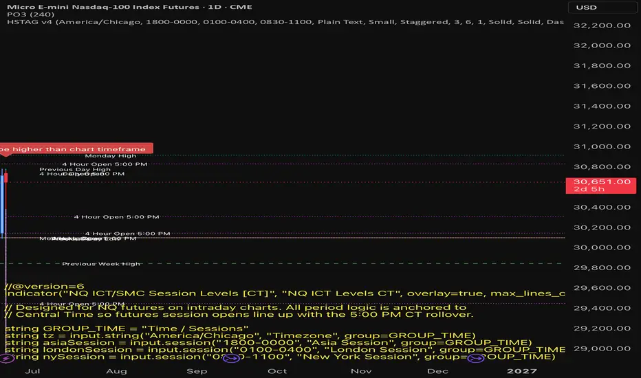Click the 30,000.00 price scale label
The height and width of the screenshot is (378, 641).
coord(602,247)
